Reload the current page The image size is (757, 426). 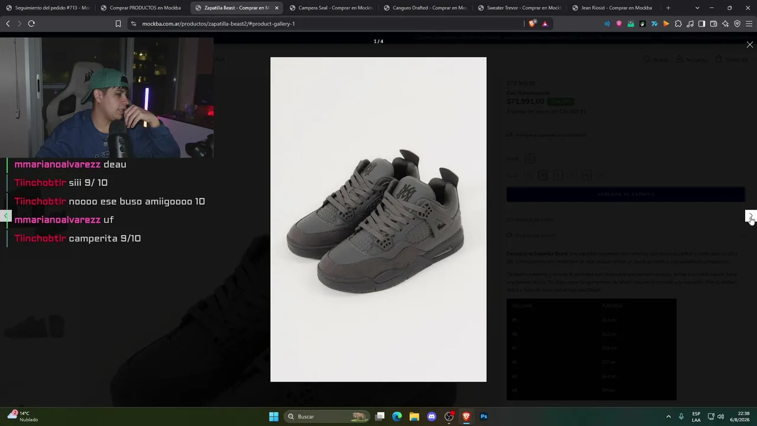31,24
